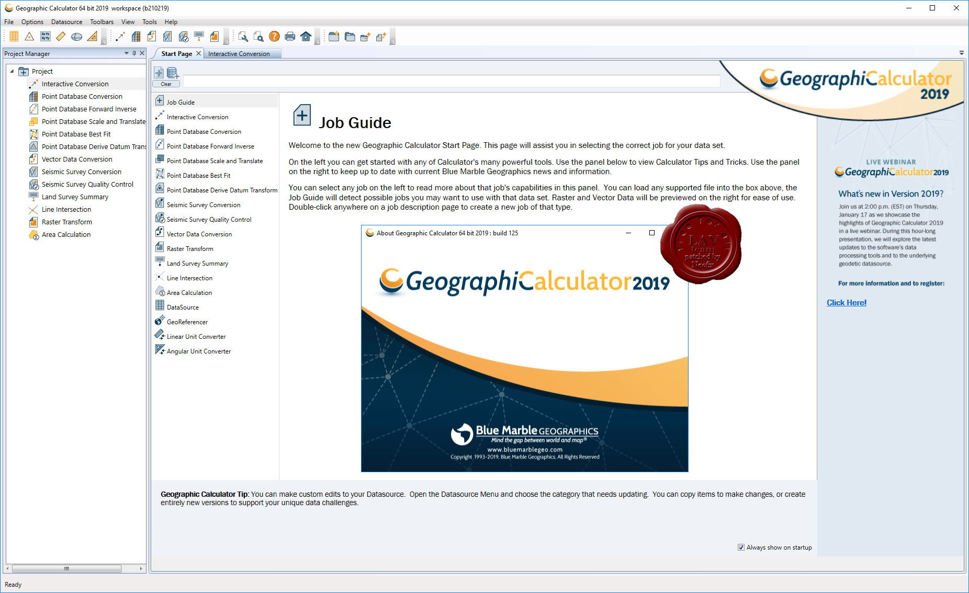Click the add database icon above Clear
969x593 pixels.
tap(173, 73)
